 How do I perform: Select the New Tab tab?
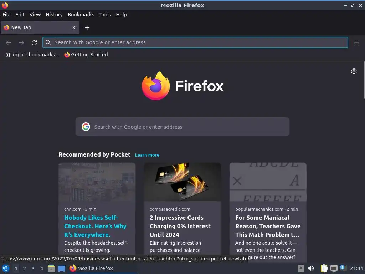40,27
